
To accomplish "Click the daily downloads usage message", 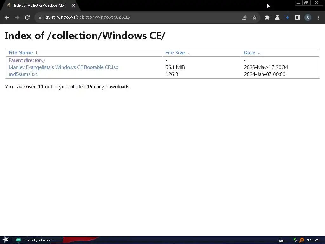I will coord(68,86).
